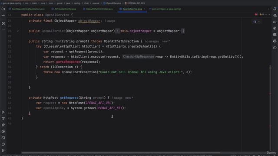Click error stripe marker near line 41
The width and height of the screenshot is (278, 156).
[270, 94]
